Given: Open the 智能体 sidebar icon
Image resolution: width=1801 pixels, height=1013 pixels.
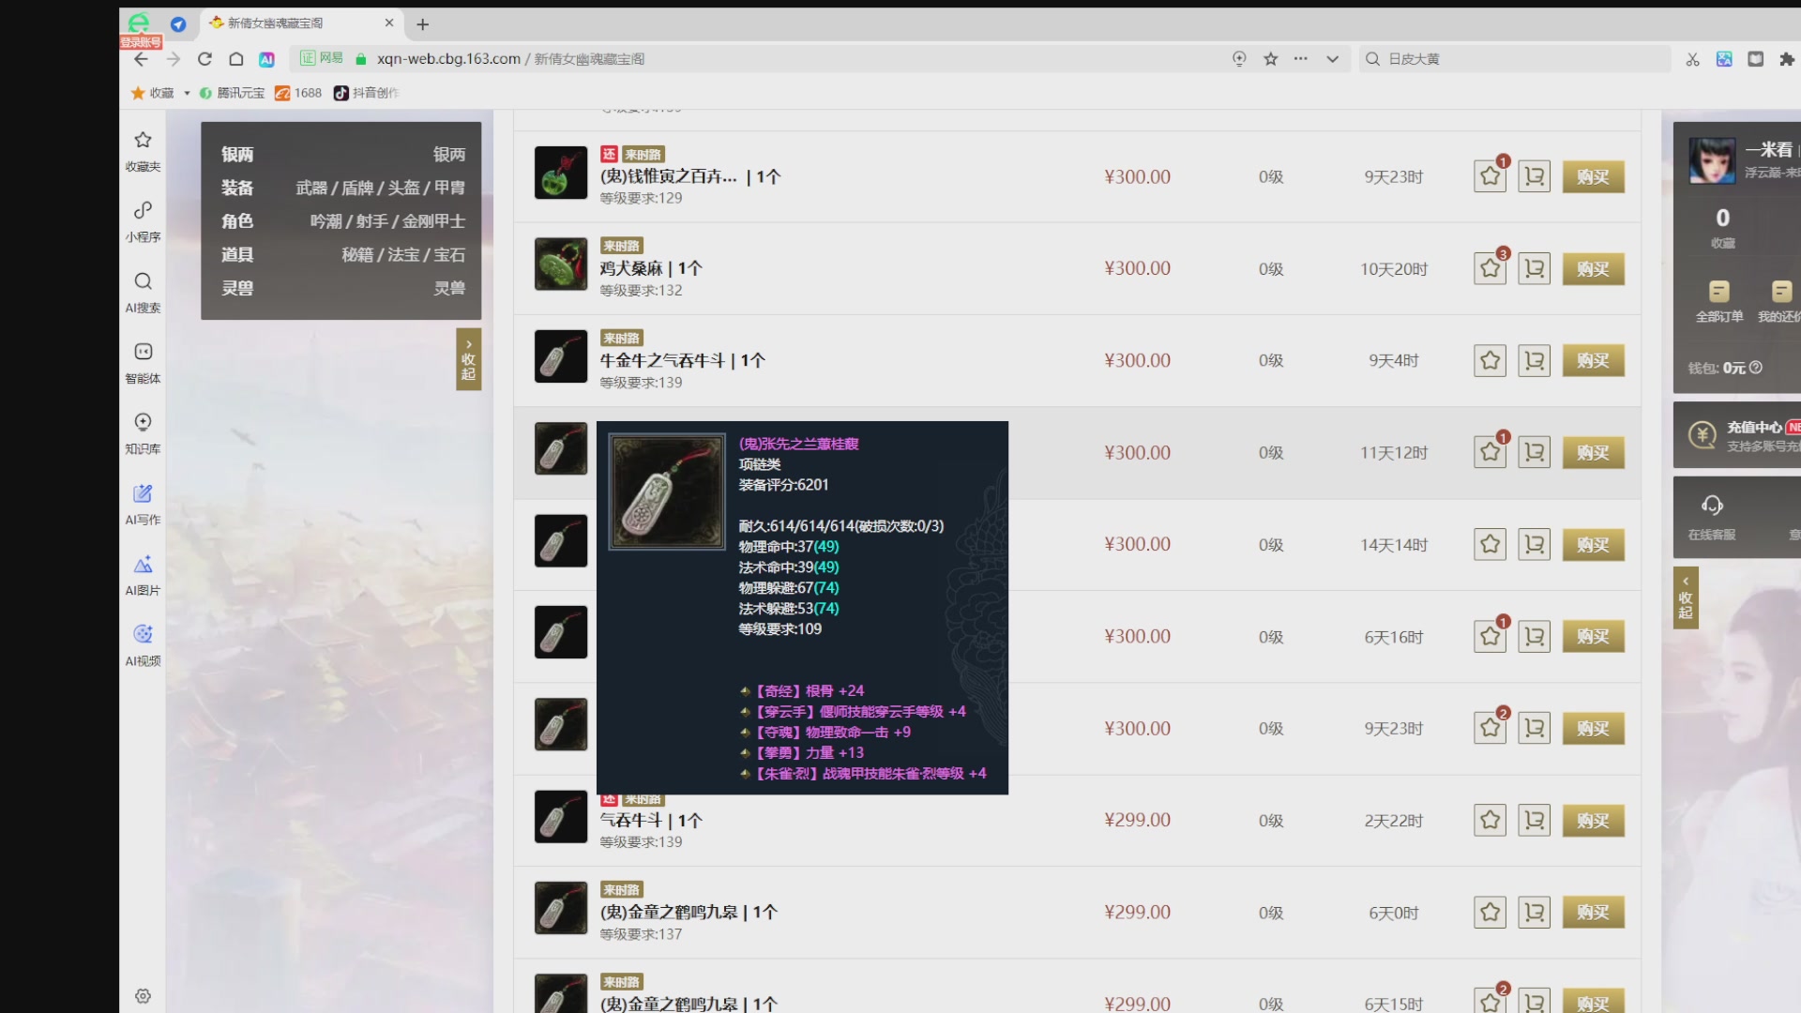Looking at the screenshot, I should pos(143,361).
